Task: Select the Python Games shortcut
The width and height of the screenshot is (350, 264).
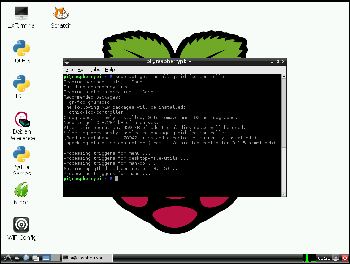Action: [21, 161]
